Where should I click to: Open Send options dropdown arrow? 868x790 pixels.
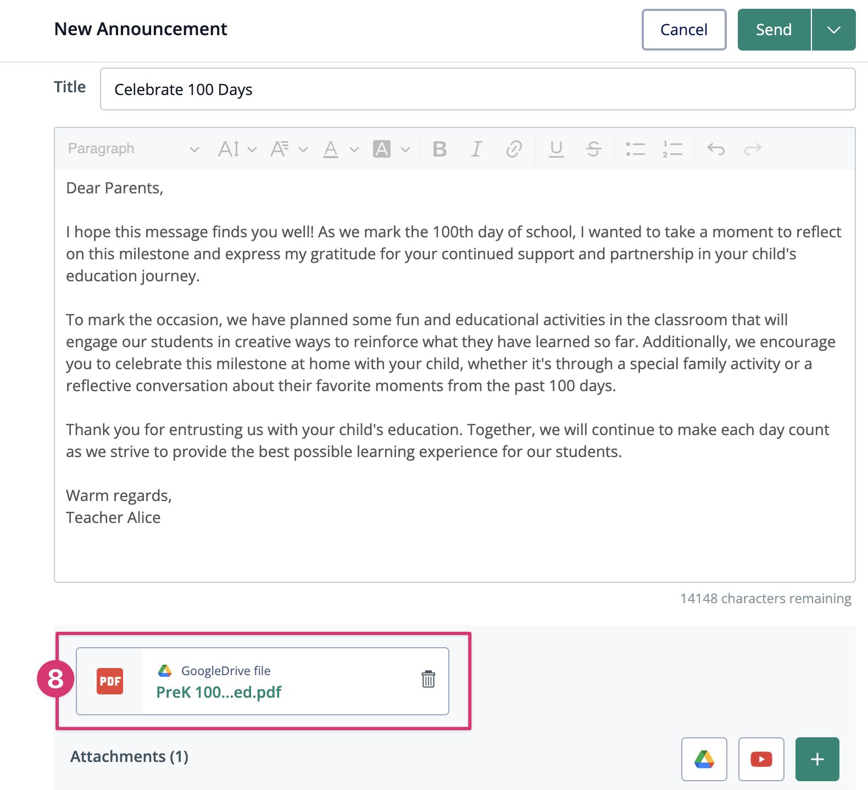(x=833, y=30)
